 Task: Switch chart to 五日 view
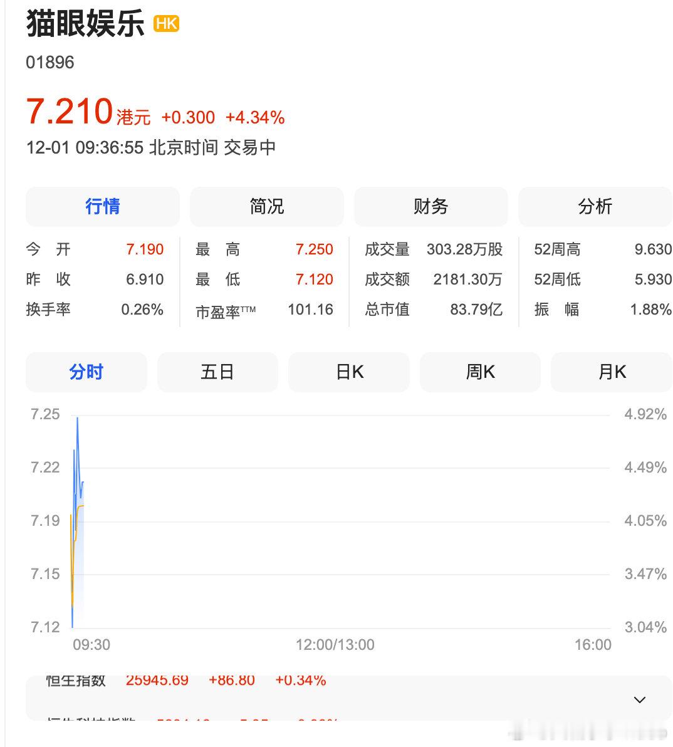pos(217,372)
